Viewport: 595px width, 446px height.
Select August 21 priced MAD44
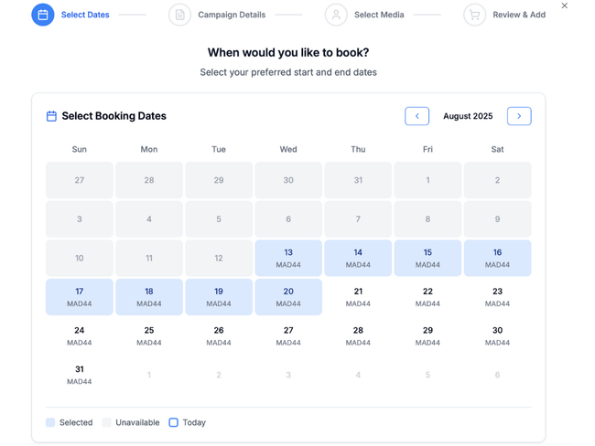click(358, 297)
